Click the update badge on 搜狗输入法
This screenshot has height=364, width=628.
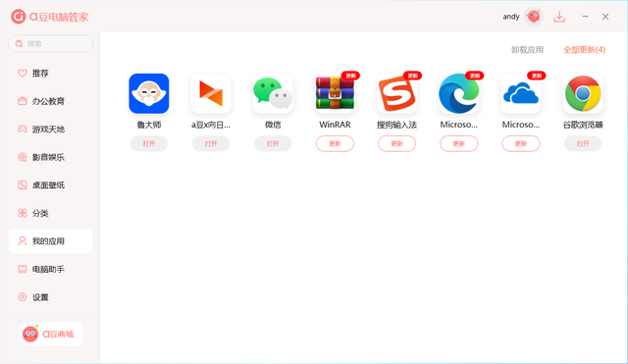pyautogui.click(x=412, y=76)
